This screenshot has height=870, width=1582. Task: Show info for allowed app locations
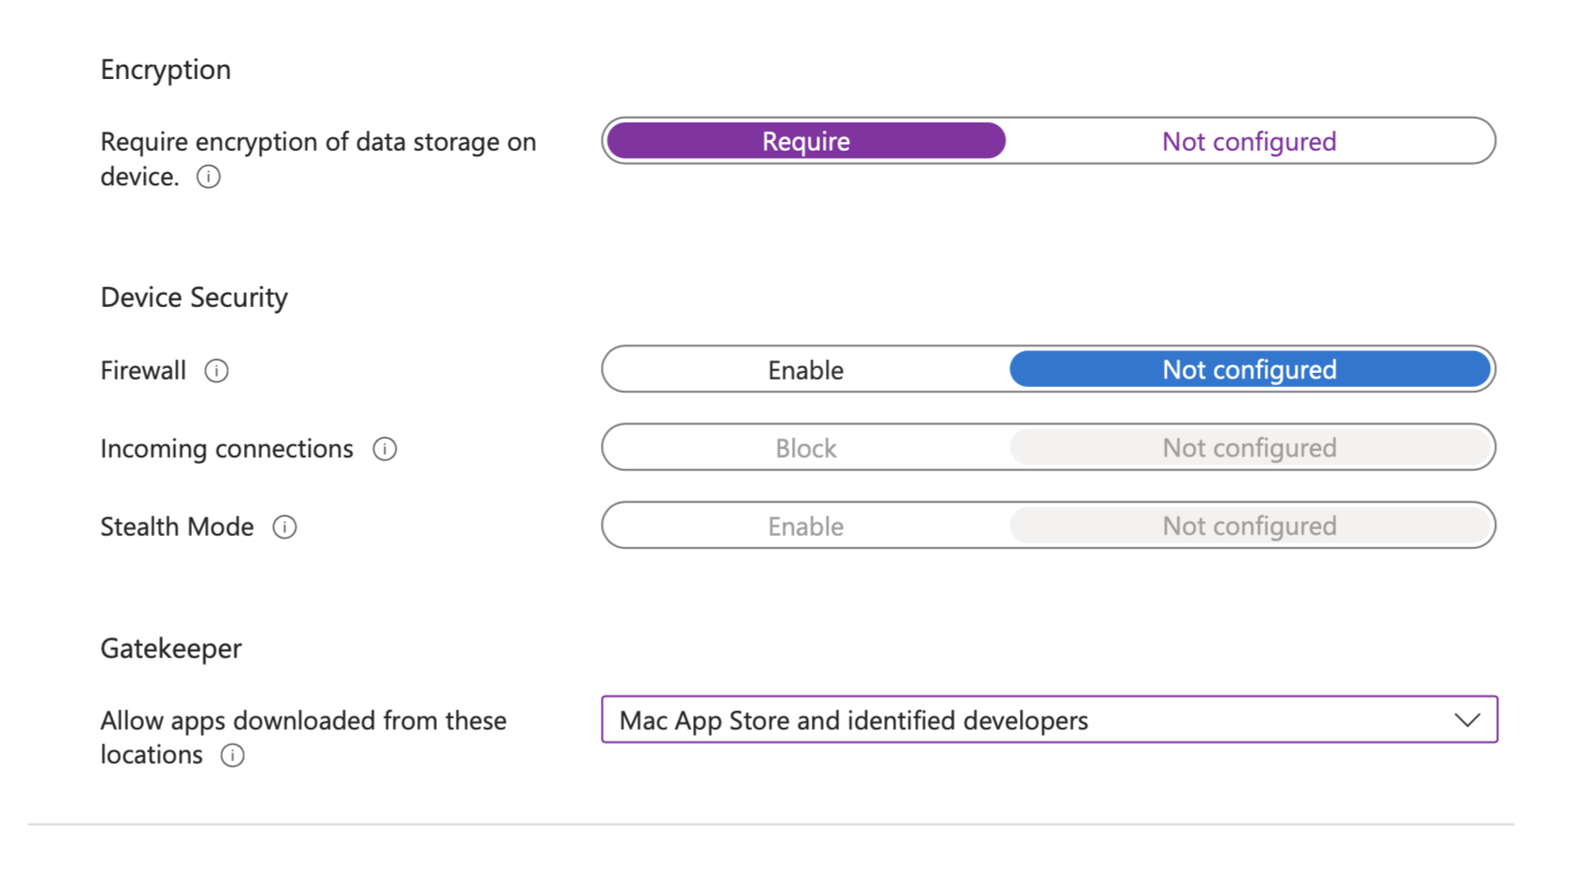233,755
